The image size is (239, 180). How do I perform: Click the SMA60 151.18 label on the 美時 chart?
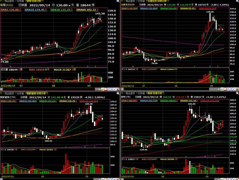point(189,101)
